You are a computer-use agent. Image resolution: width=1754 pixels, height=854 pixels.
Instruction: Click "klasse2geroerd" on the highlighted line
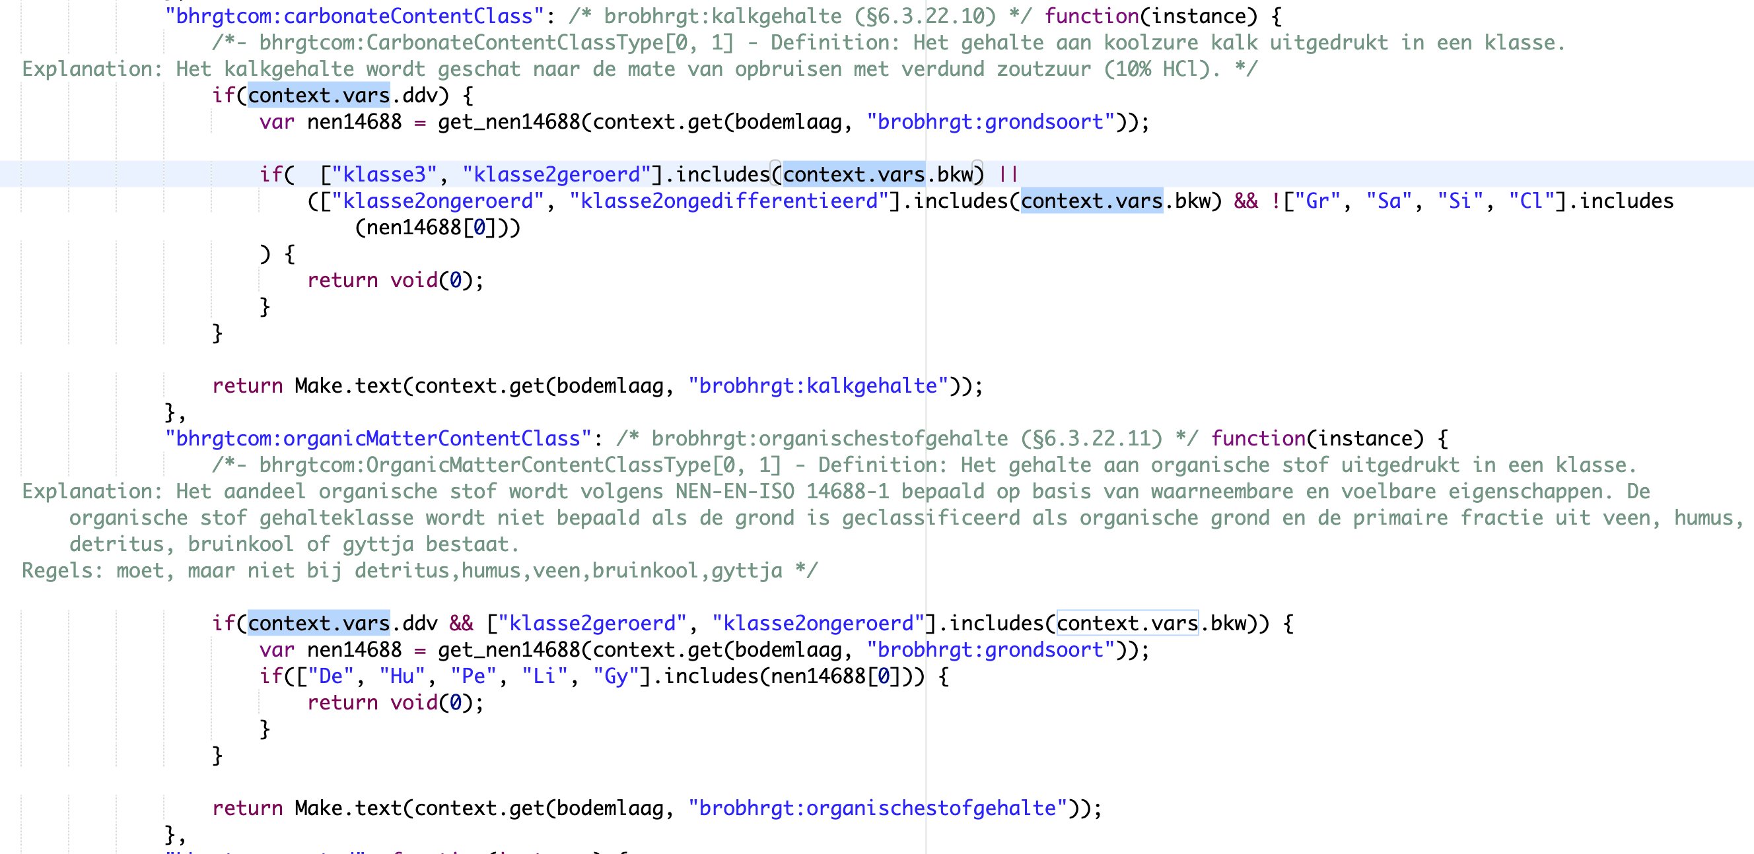(556, 175)
